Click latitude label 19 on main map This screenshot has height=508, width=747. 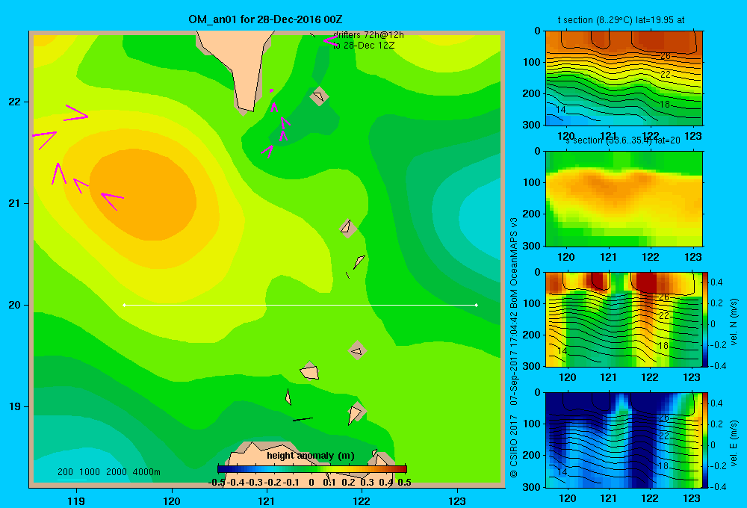pyautogui.click(x=15, y=406)
